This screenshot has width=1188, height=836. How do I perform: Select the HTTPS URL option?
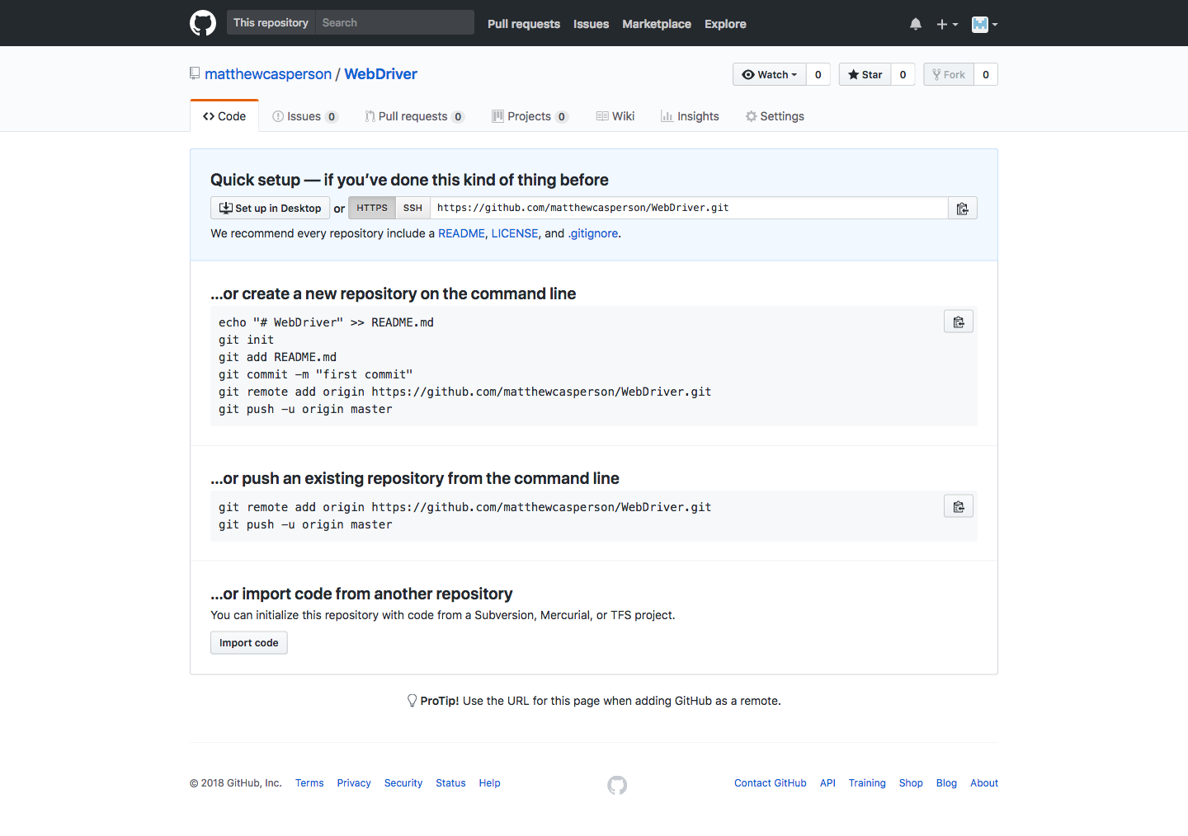coord(371,208)
